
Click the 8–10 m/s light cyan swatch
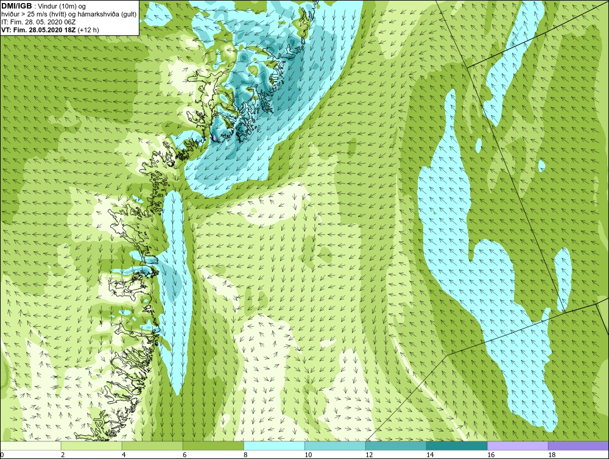point(274,446)
